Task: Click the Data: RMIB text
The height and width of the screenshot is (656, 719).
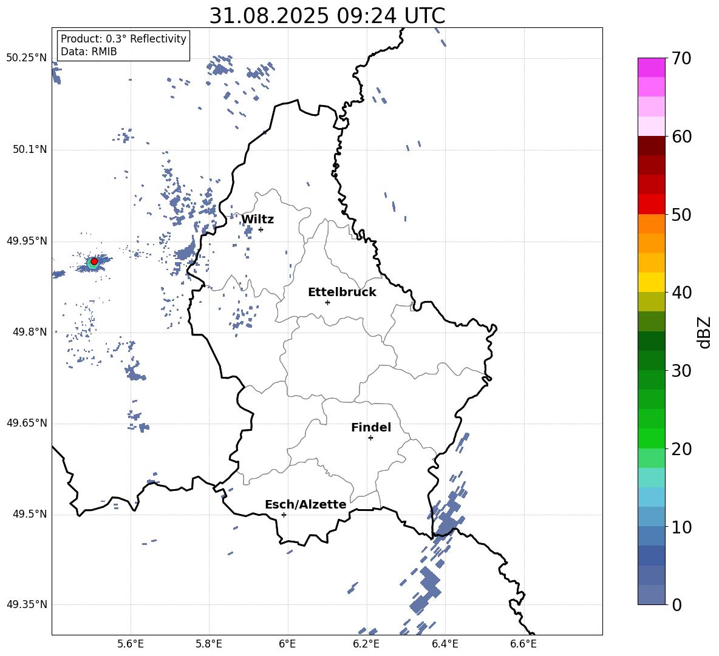Action: tap(89, 52)
